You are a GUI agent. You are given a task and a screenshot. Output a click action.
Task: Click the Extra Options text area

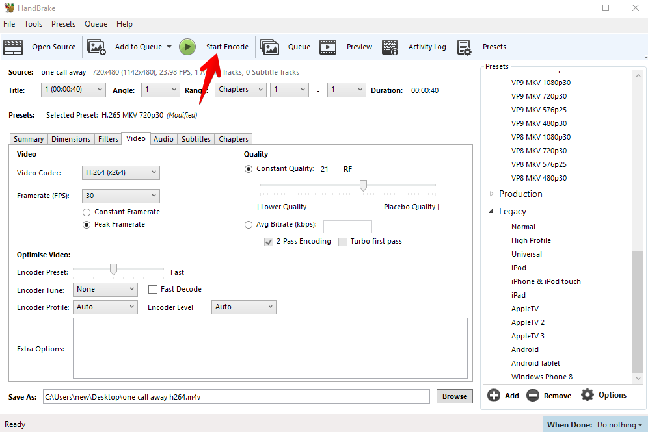point(270,348)
